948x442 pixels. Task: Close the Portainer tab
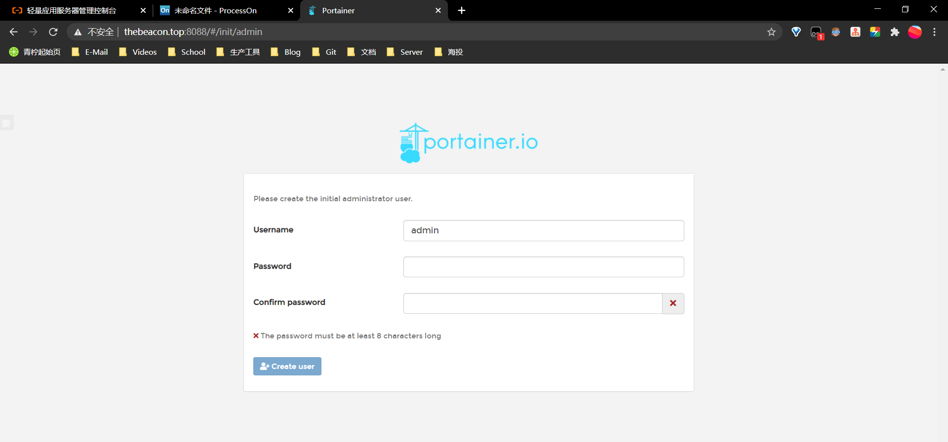[x=438, y=10]
